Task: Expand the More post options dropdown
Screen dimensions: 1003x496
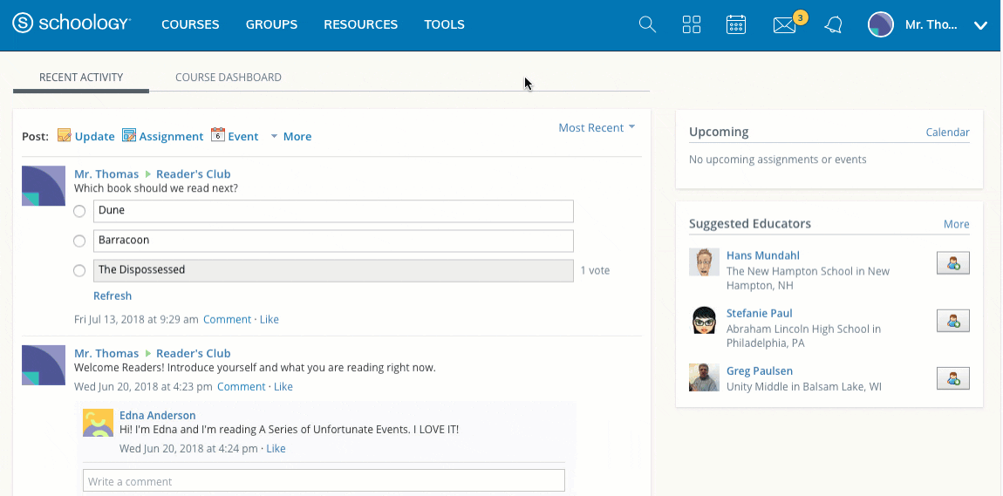Action: (x=291, y=136)
